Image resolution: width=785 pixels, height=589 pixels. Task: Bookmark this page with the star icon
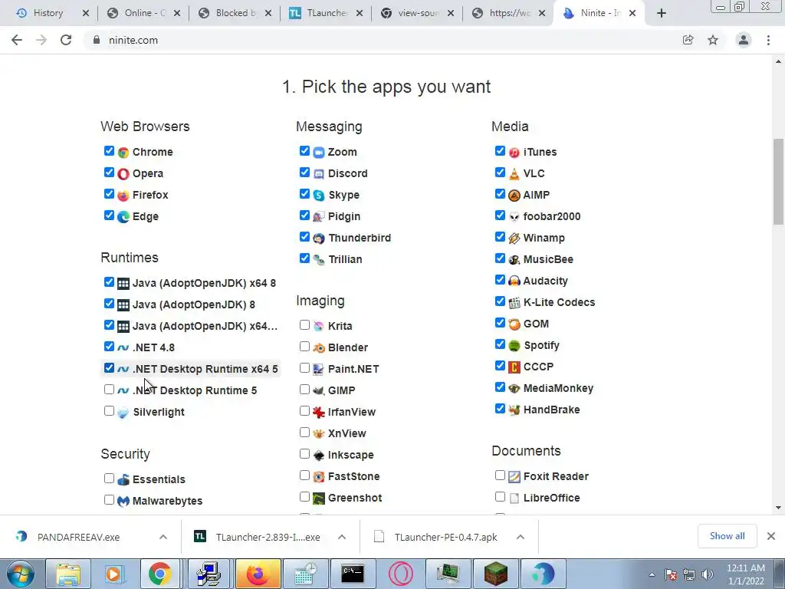[713, 40]
